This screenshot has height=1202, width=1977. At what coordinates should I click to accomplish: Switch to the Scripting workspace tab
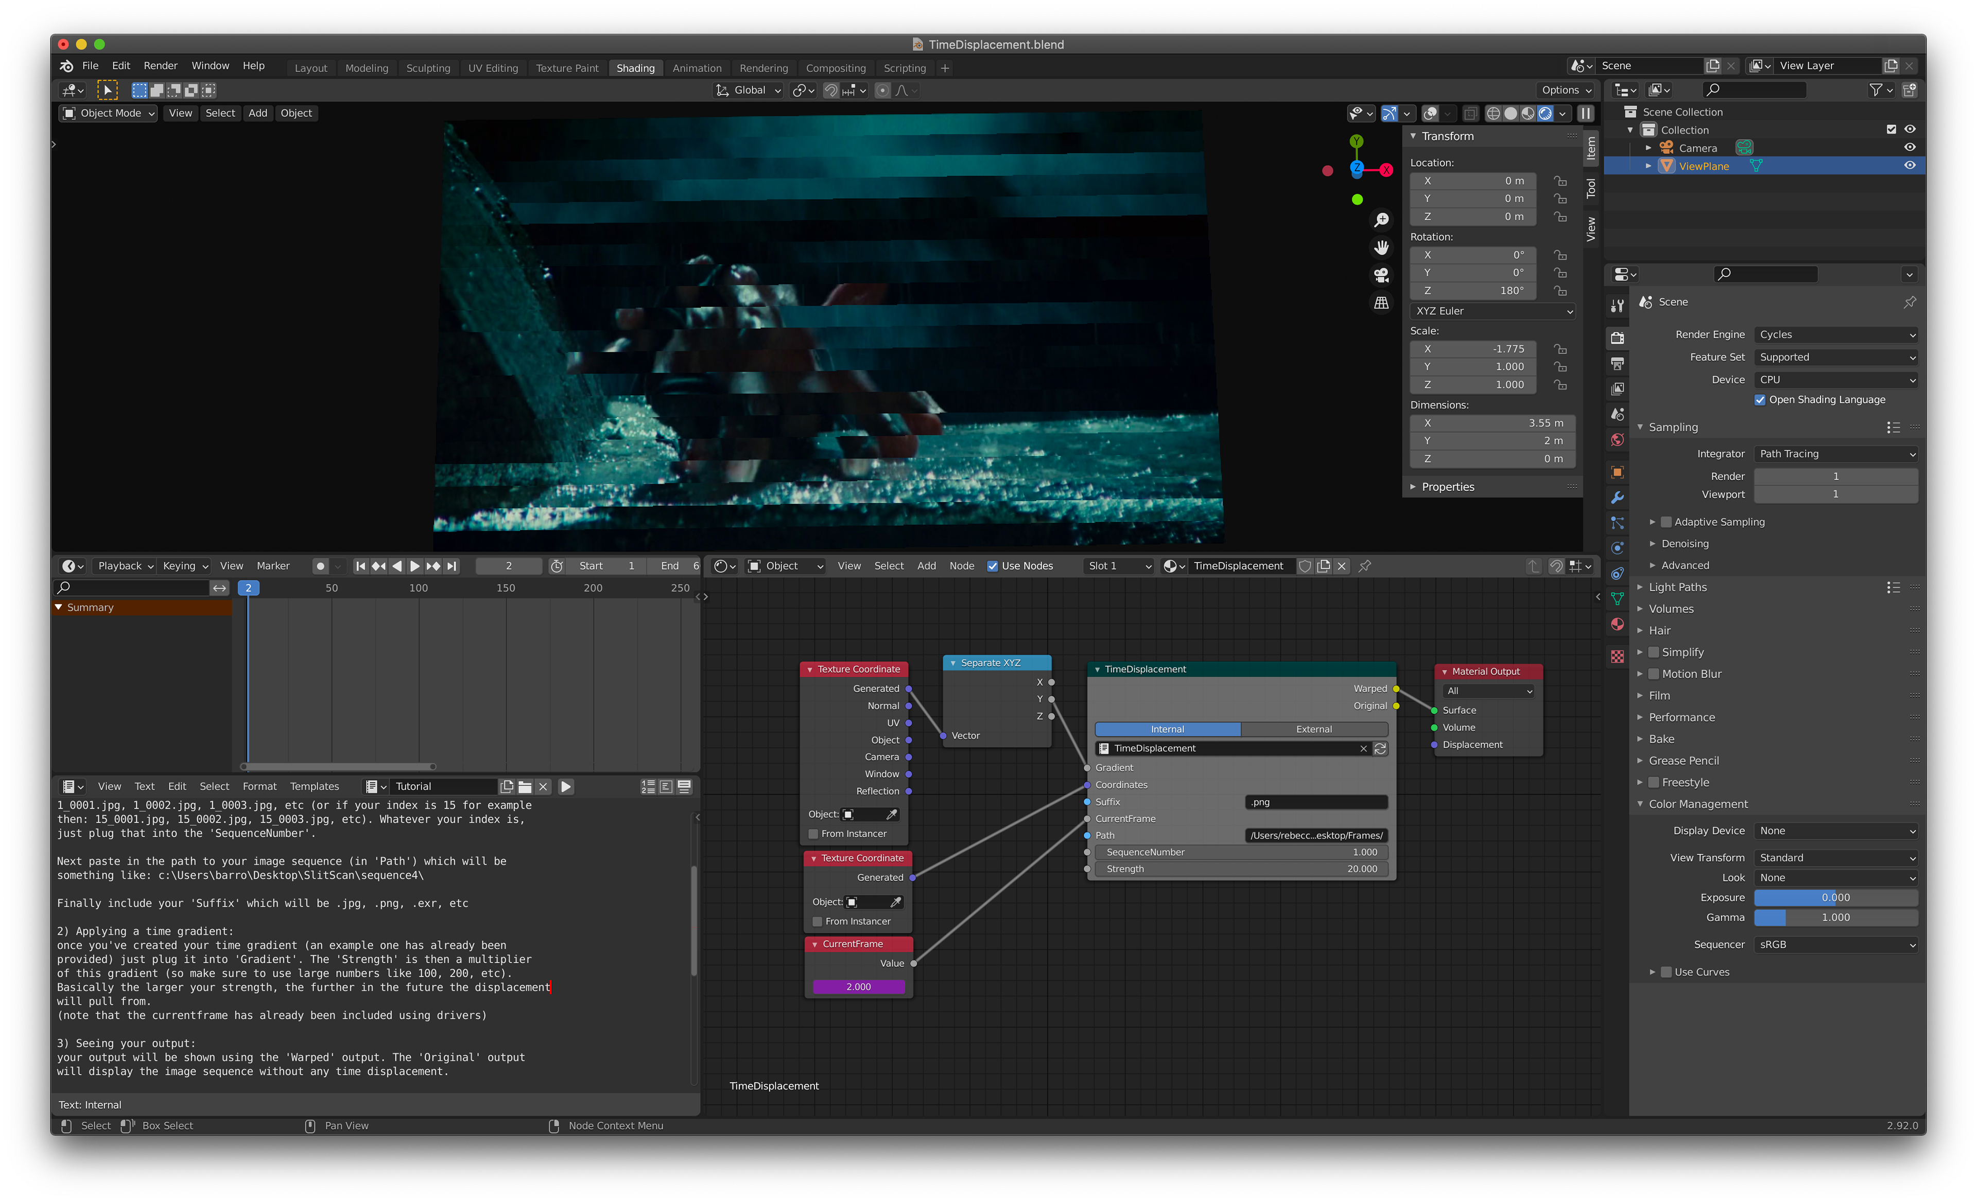(x=904, y=68)
